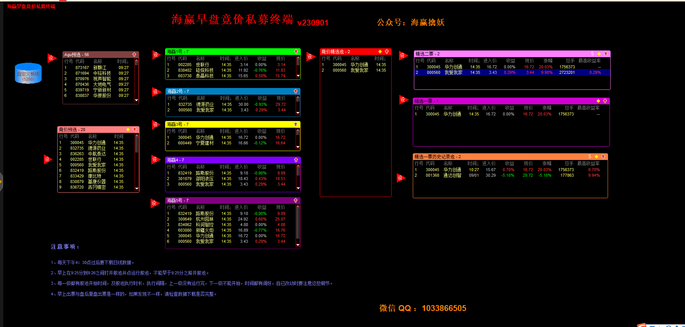The width and height of the screenshot is (685, 327).
Task: Click red 设 flag beside Agu预选 panel
Action: click(51, 58)
